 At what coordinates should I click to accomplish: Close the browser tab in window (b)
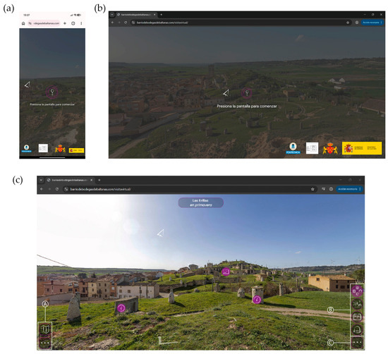coord(154,15)
